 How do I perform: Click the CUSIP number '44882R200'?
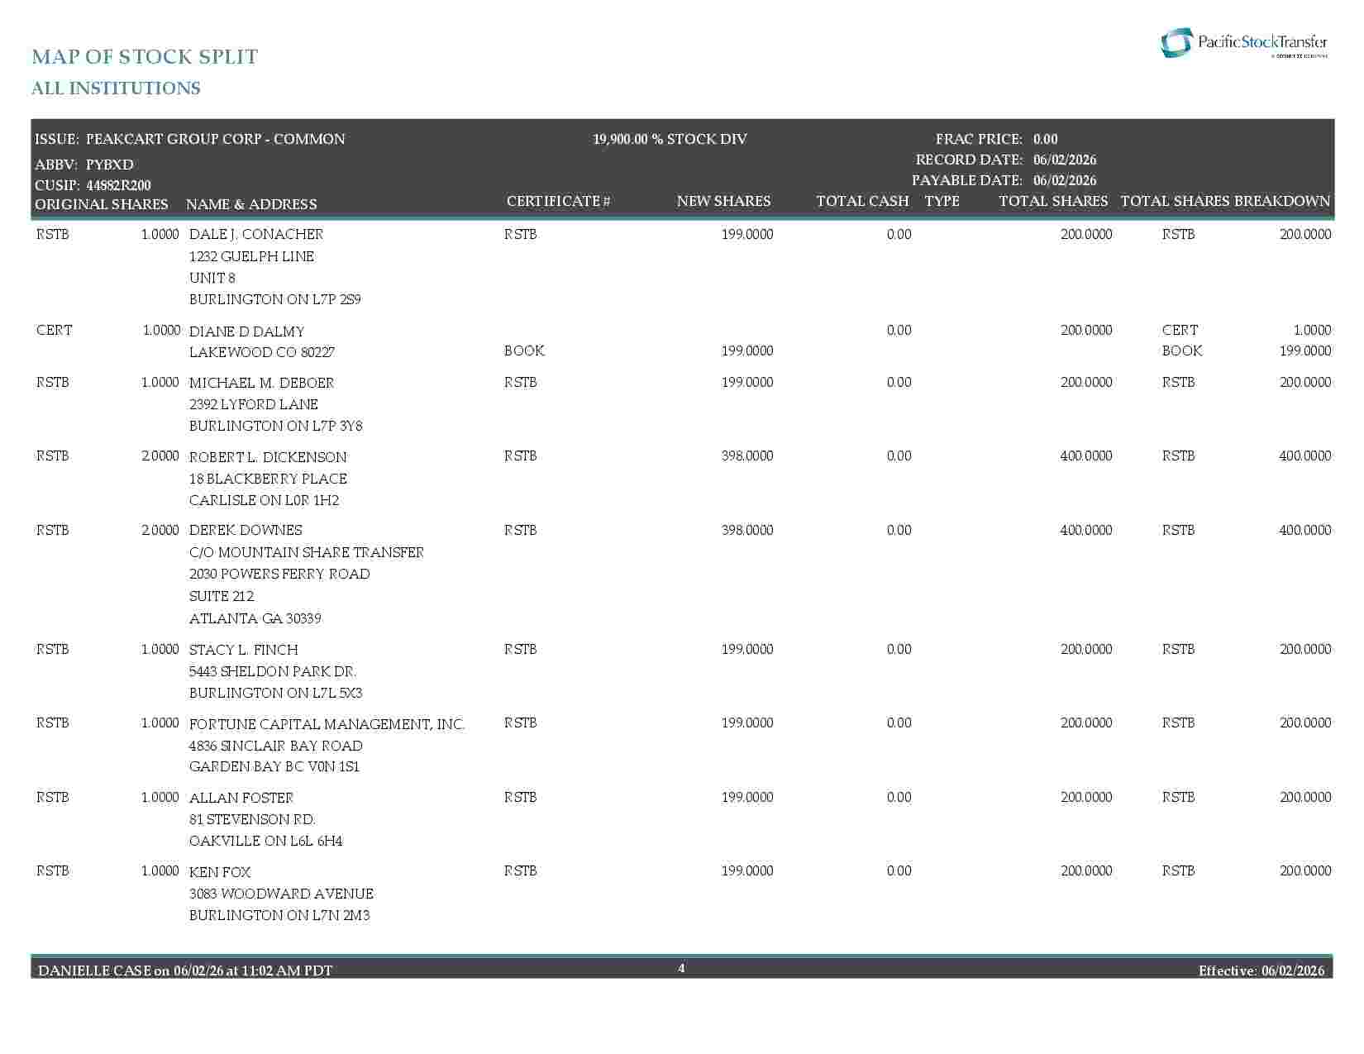[118, 185]
